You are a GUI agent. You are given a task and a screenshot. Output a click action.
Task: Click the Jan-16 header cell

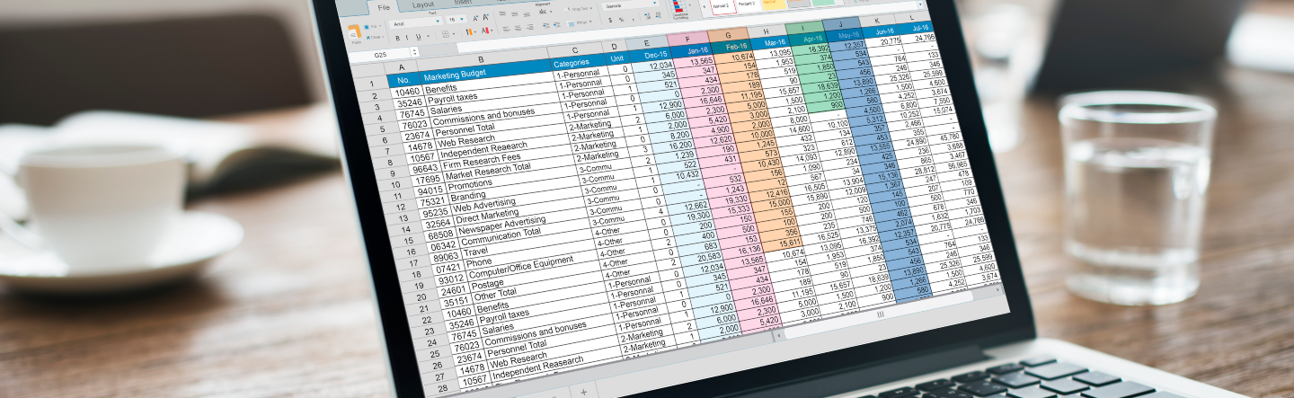click(691, 51)
